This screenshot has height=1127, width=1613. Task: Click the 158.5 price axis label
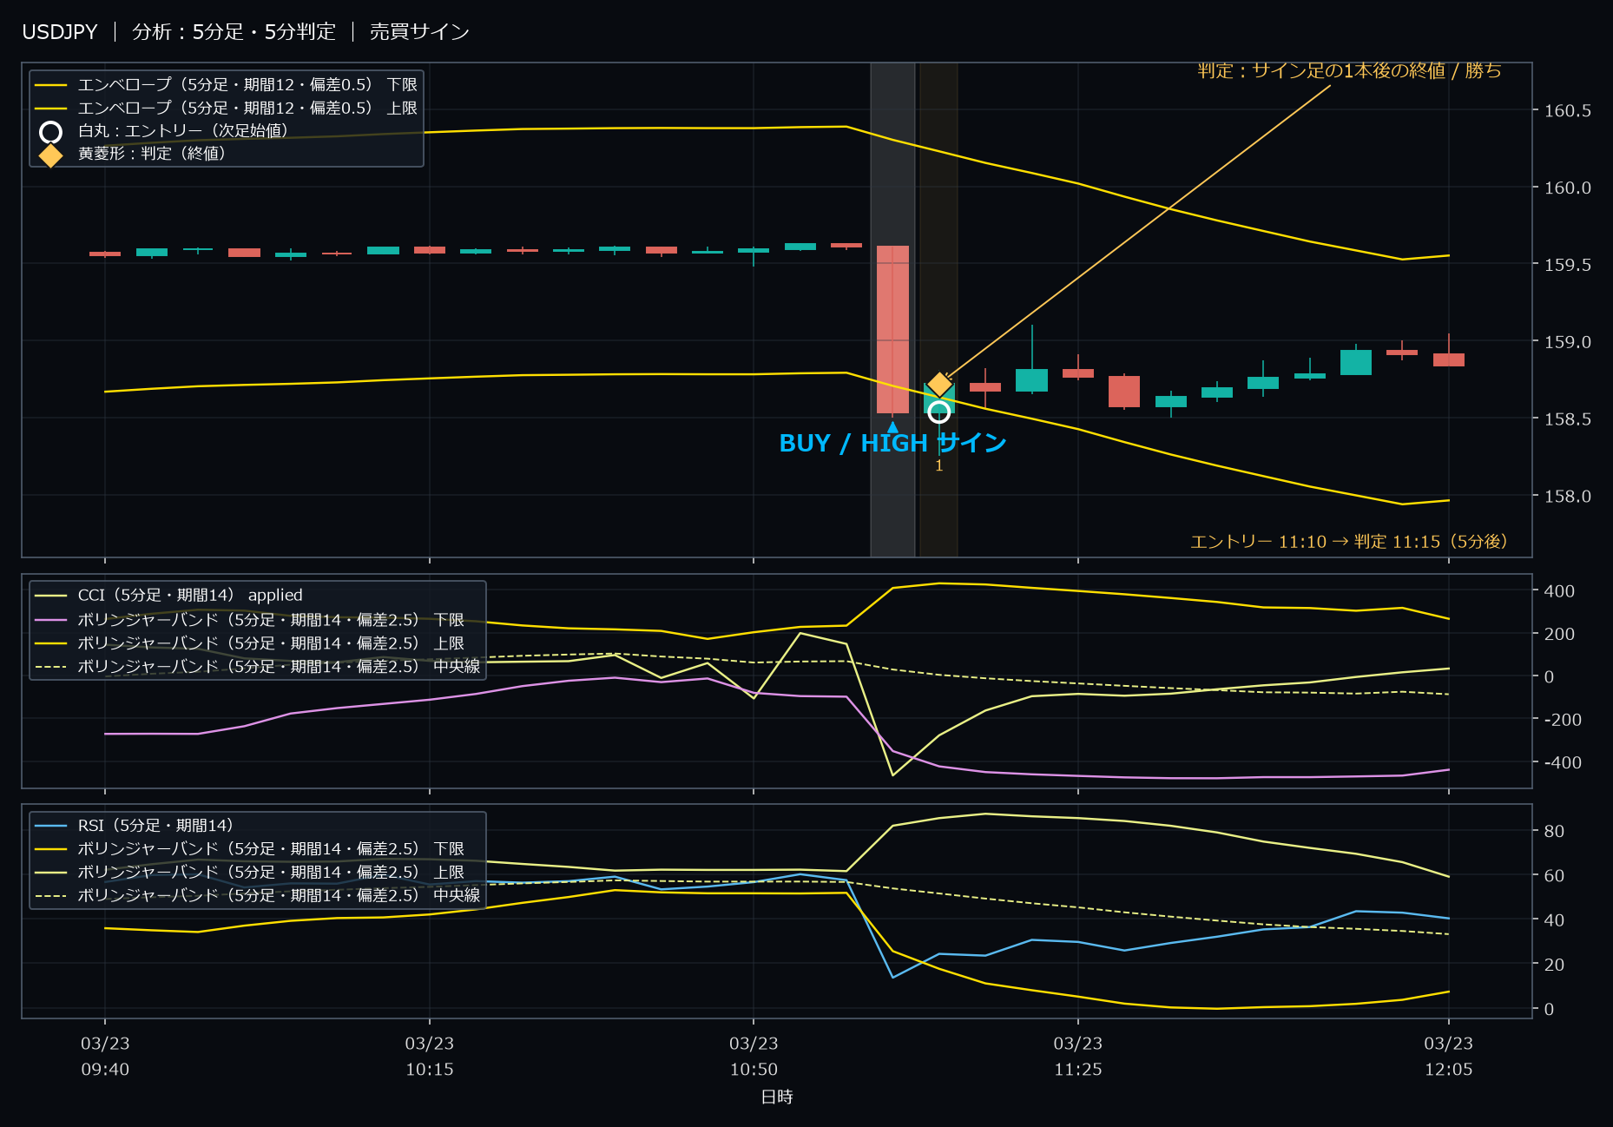[x=1568, y=419]
